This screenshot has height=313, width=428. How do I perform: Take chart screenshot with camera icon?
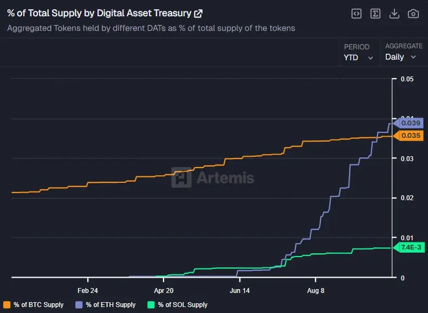pyautogui.click(x=413, y=14)
